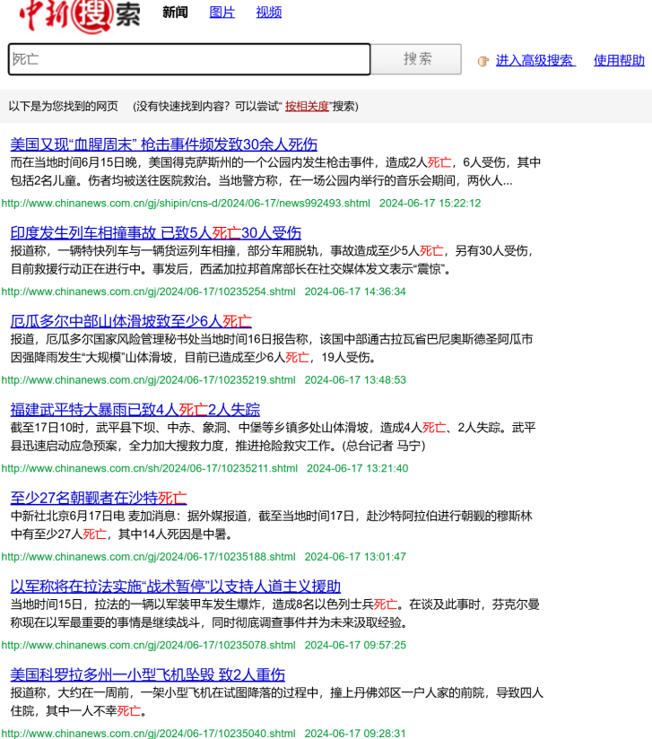Click the pointing hand icon beside 进入高级搜索
Viewport: 652px width, 739px height.
pos(483,61)
